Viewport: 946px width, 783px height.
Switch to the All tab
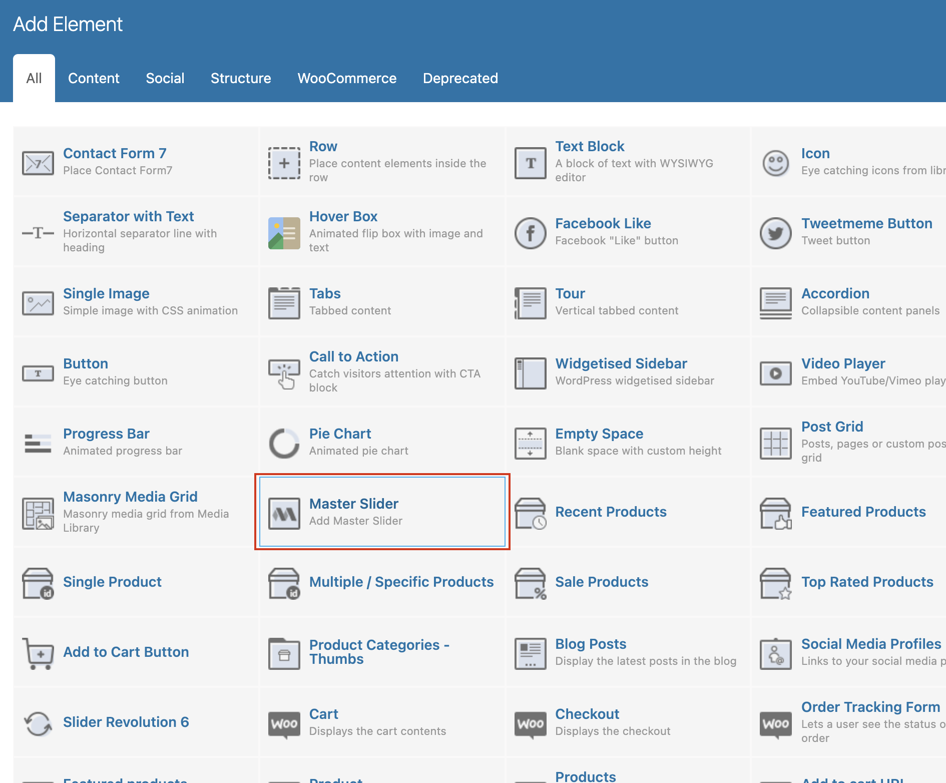click(34, 78)
